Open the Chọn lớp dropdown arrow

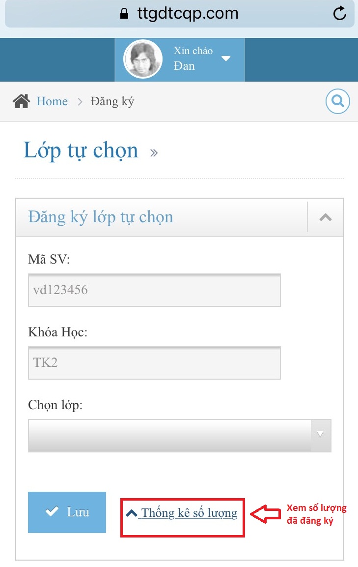[320, 435]
